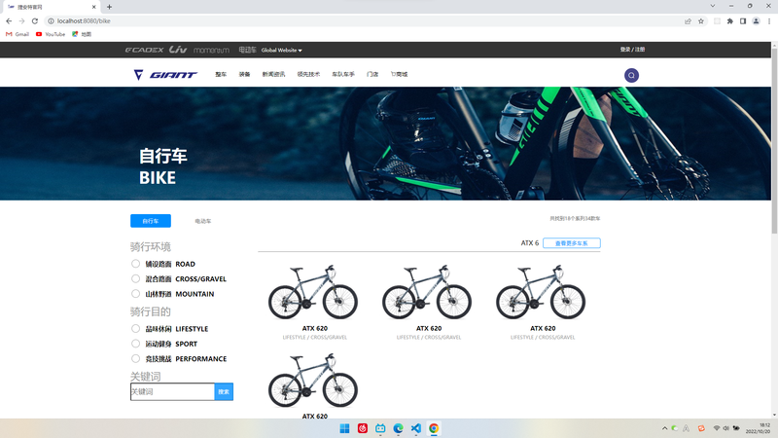Toggle the browser side panel icon
Screen dimensions: 778x438
(743, 20)
